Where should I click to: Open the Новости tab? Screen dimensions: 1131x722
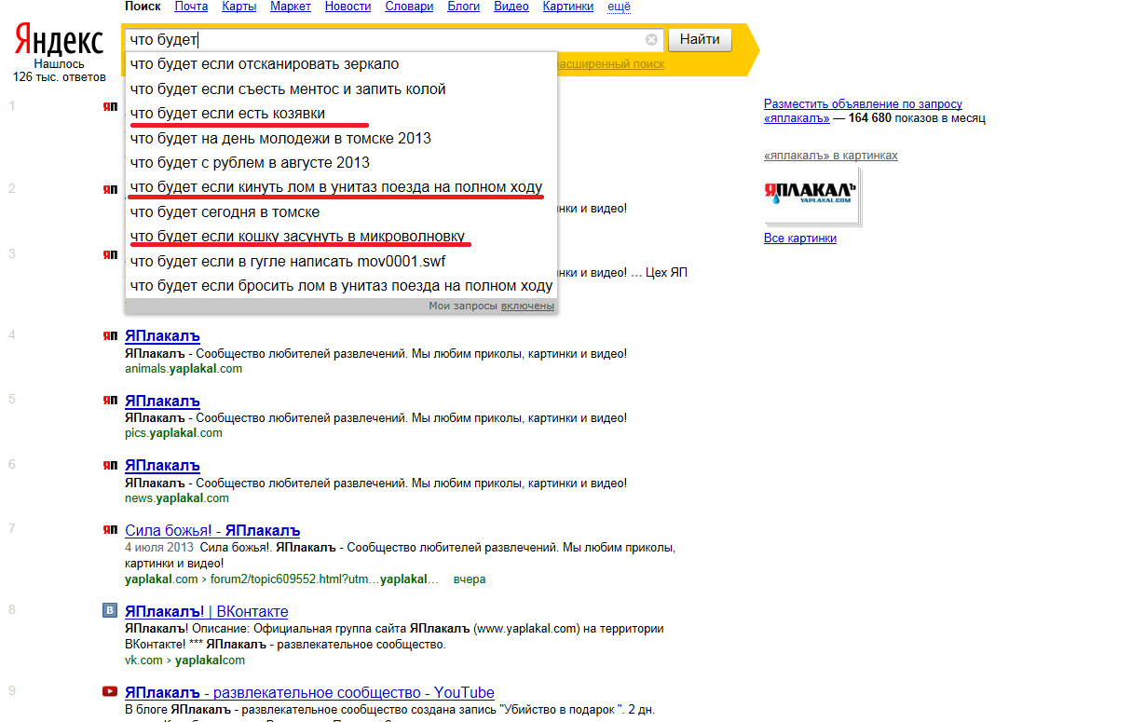[347, 7]
